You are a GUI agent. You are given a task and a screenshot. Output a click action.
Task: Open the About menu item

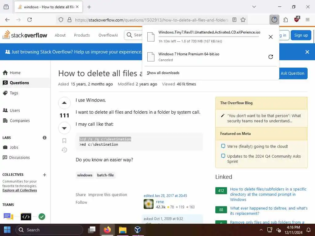click(x=60, y=35)
